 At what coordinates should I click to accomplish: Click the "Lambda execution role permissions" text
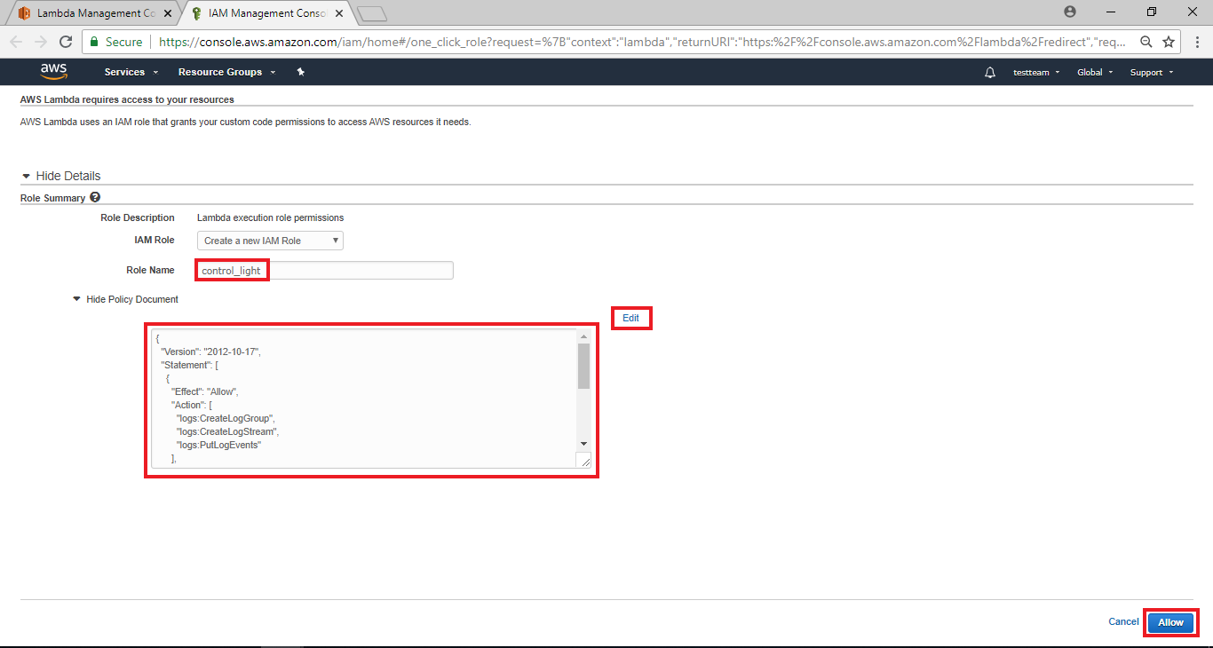click(270, 217)
